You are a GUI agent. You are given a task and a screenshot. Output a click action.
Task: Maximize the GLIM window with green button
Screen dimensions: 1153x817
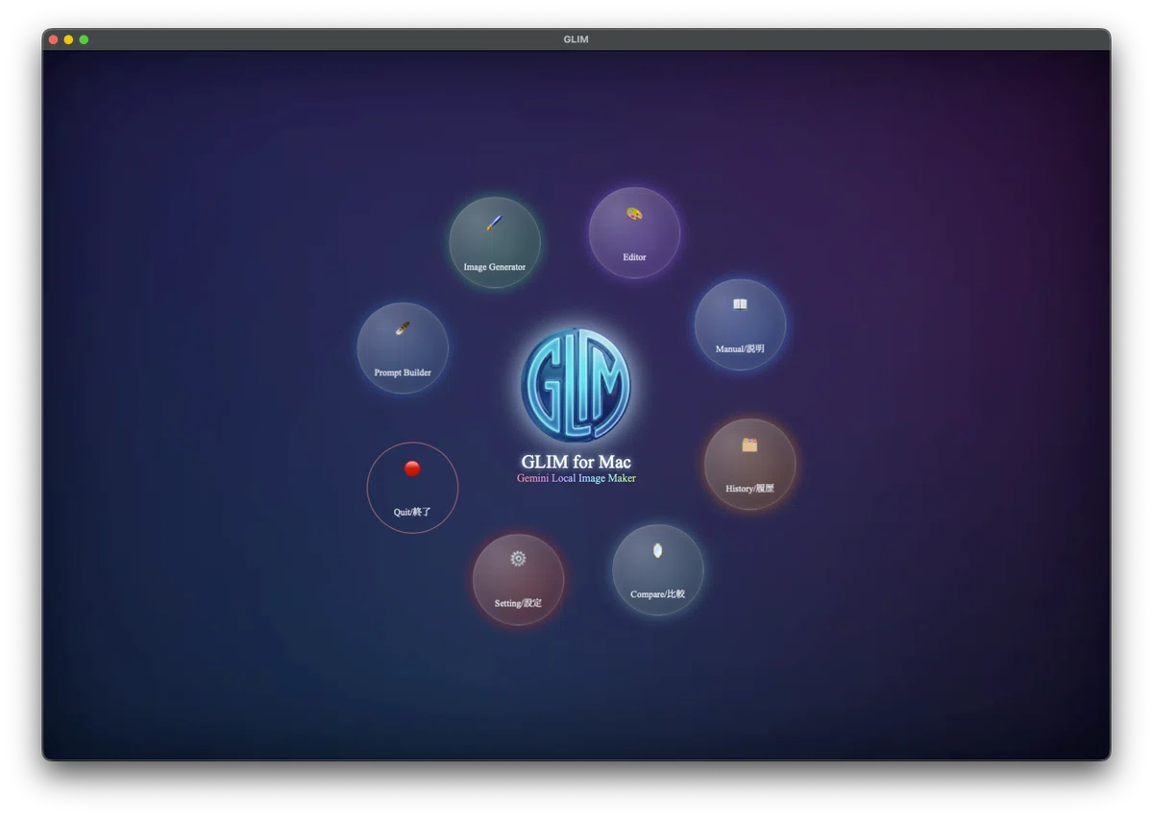(84, 39)
